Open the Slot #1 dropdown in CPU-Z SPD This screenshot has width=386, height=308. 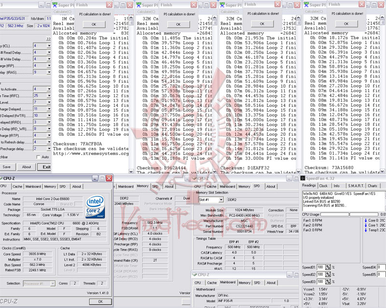tap(221, 200)
